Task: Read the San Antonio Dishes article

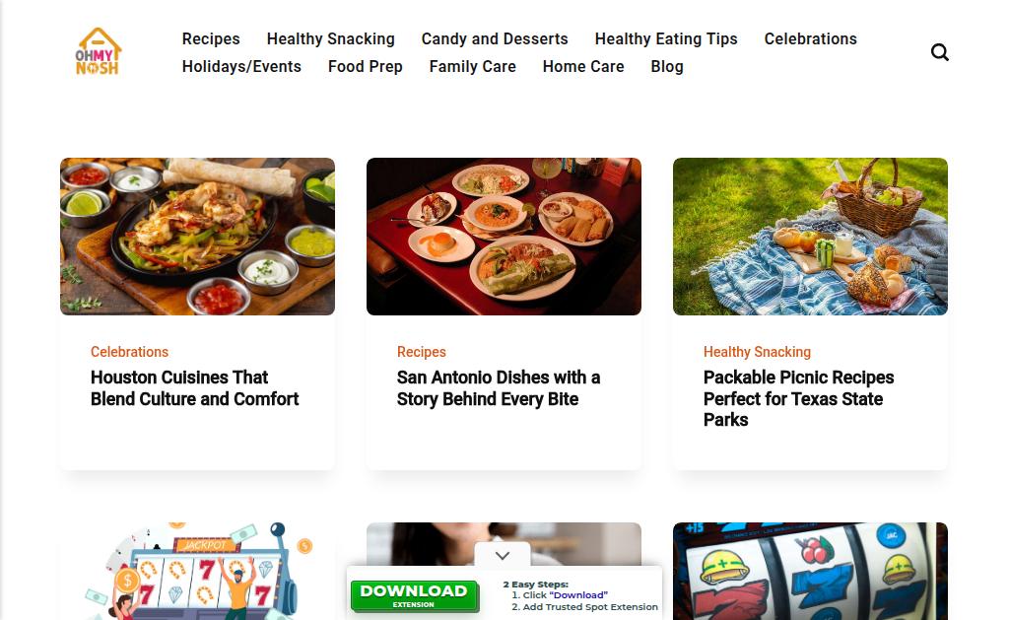Action: coord(499,388)
